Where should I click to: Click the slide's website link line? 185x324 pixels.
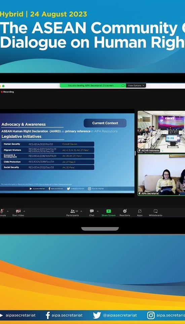click(x=37, y=184)
